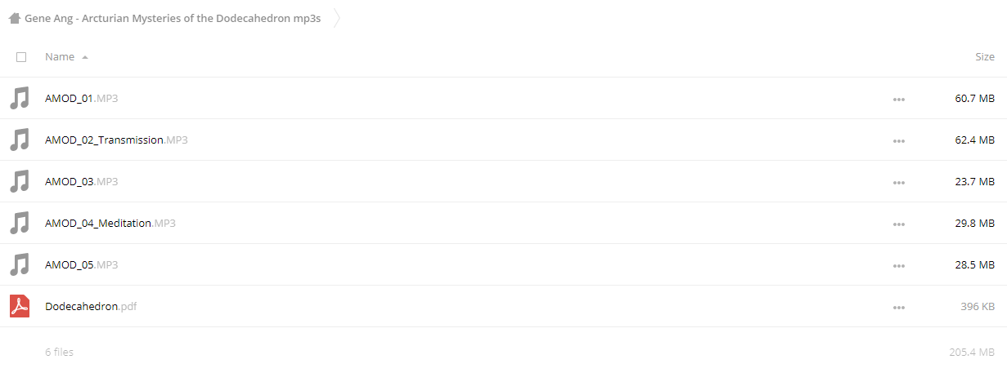1007x386 pixels.
Task: Sort files by the Name column
Action: click(60, 57)
